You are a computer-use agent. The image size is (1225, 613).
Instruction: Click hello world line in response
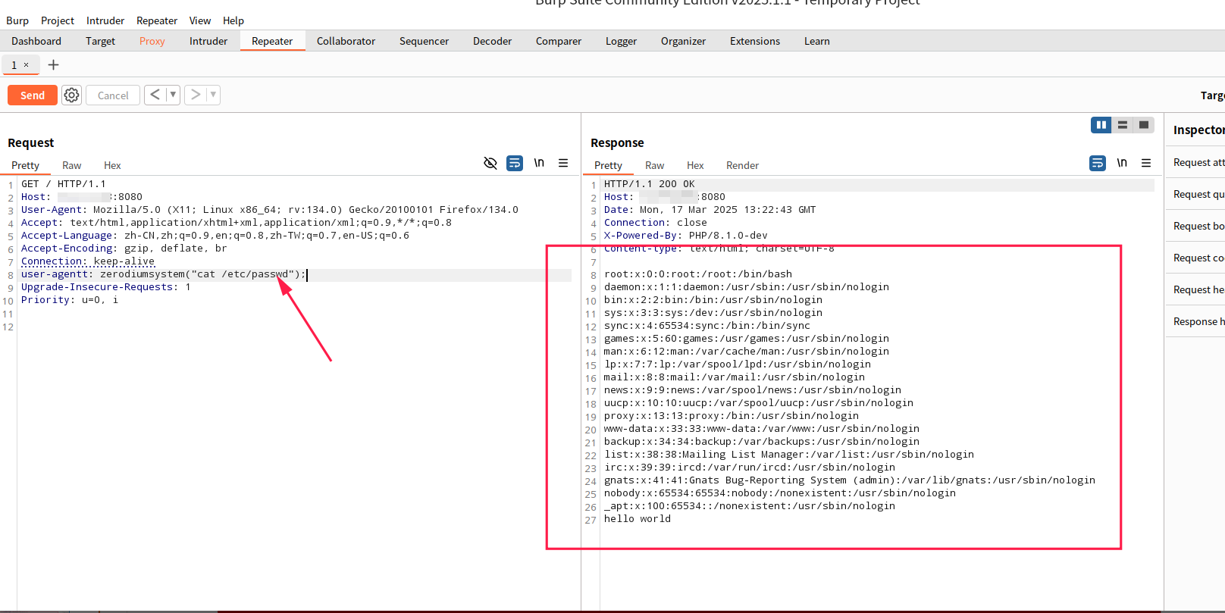coord(638,519)
